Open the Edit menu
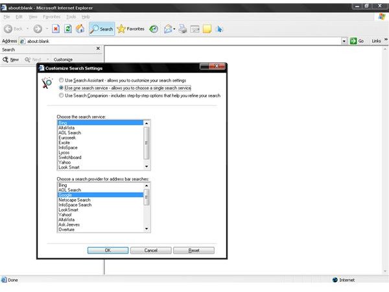Image resolution: width=389 pixels, height=292 pixels. click(19, 17)
